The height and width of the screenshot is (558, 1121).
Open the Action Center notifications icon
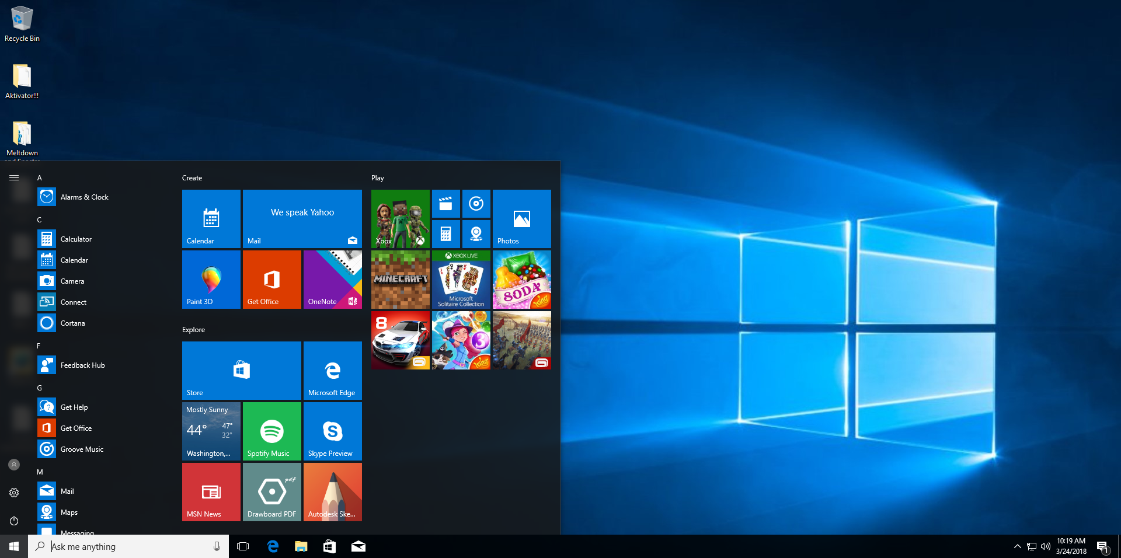1102,546
